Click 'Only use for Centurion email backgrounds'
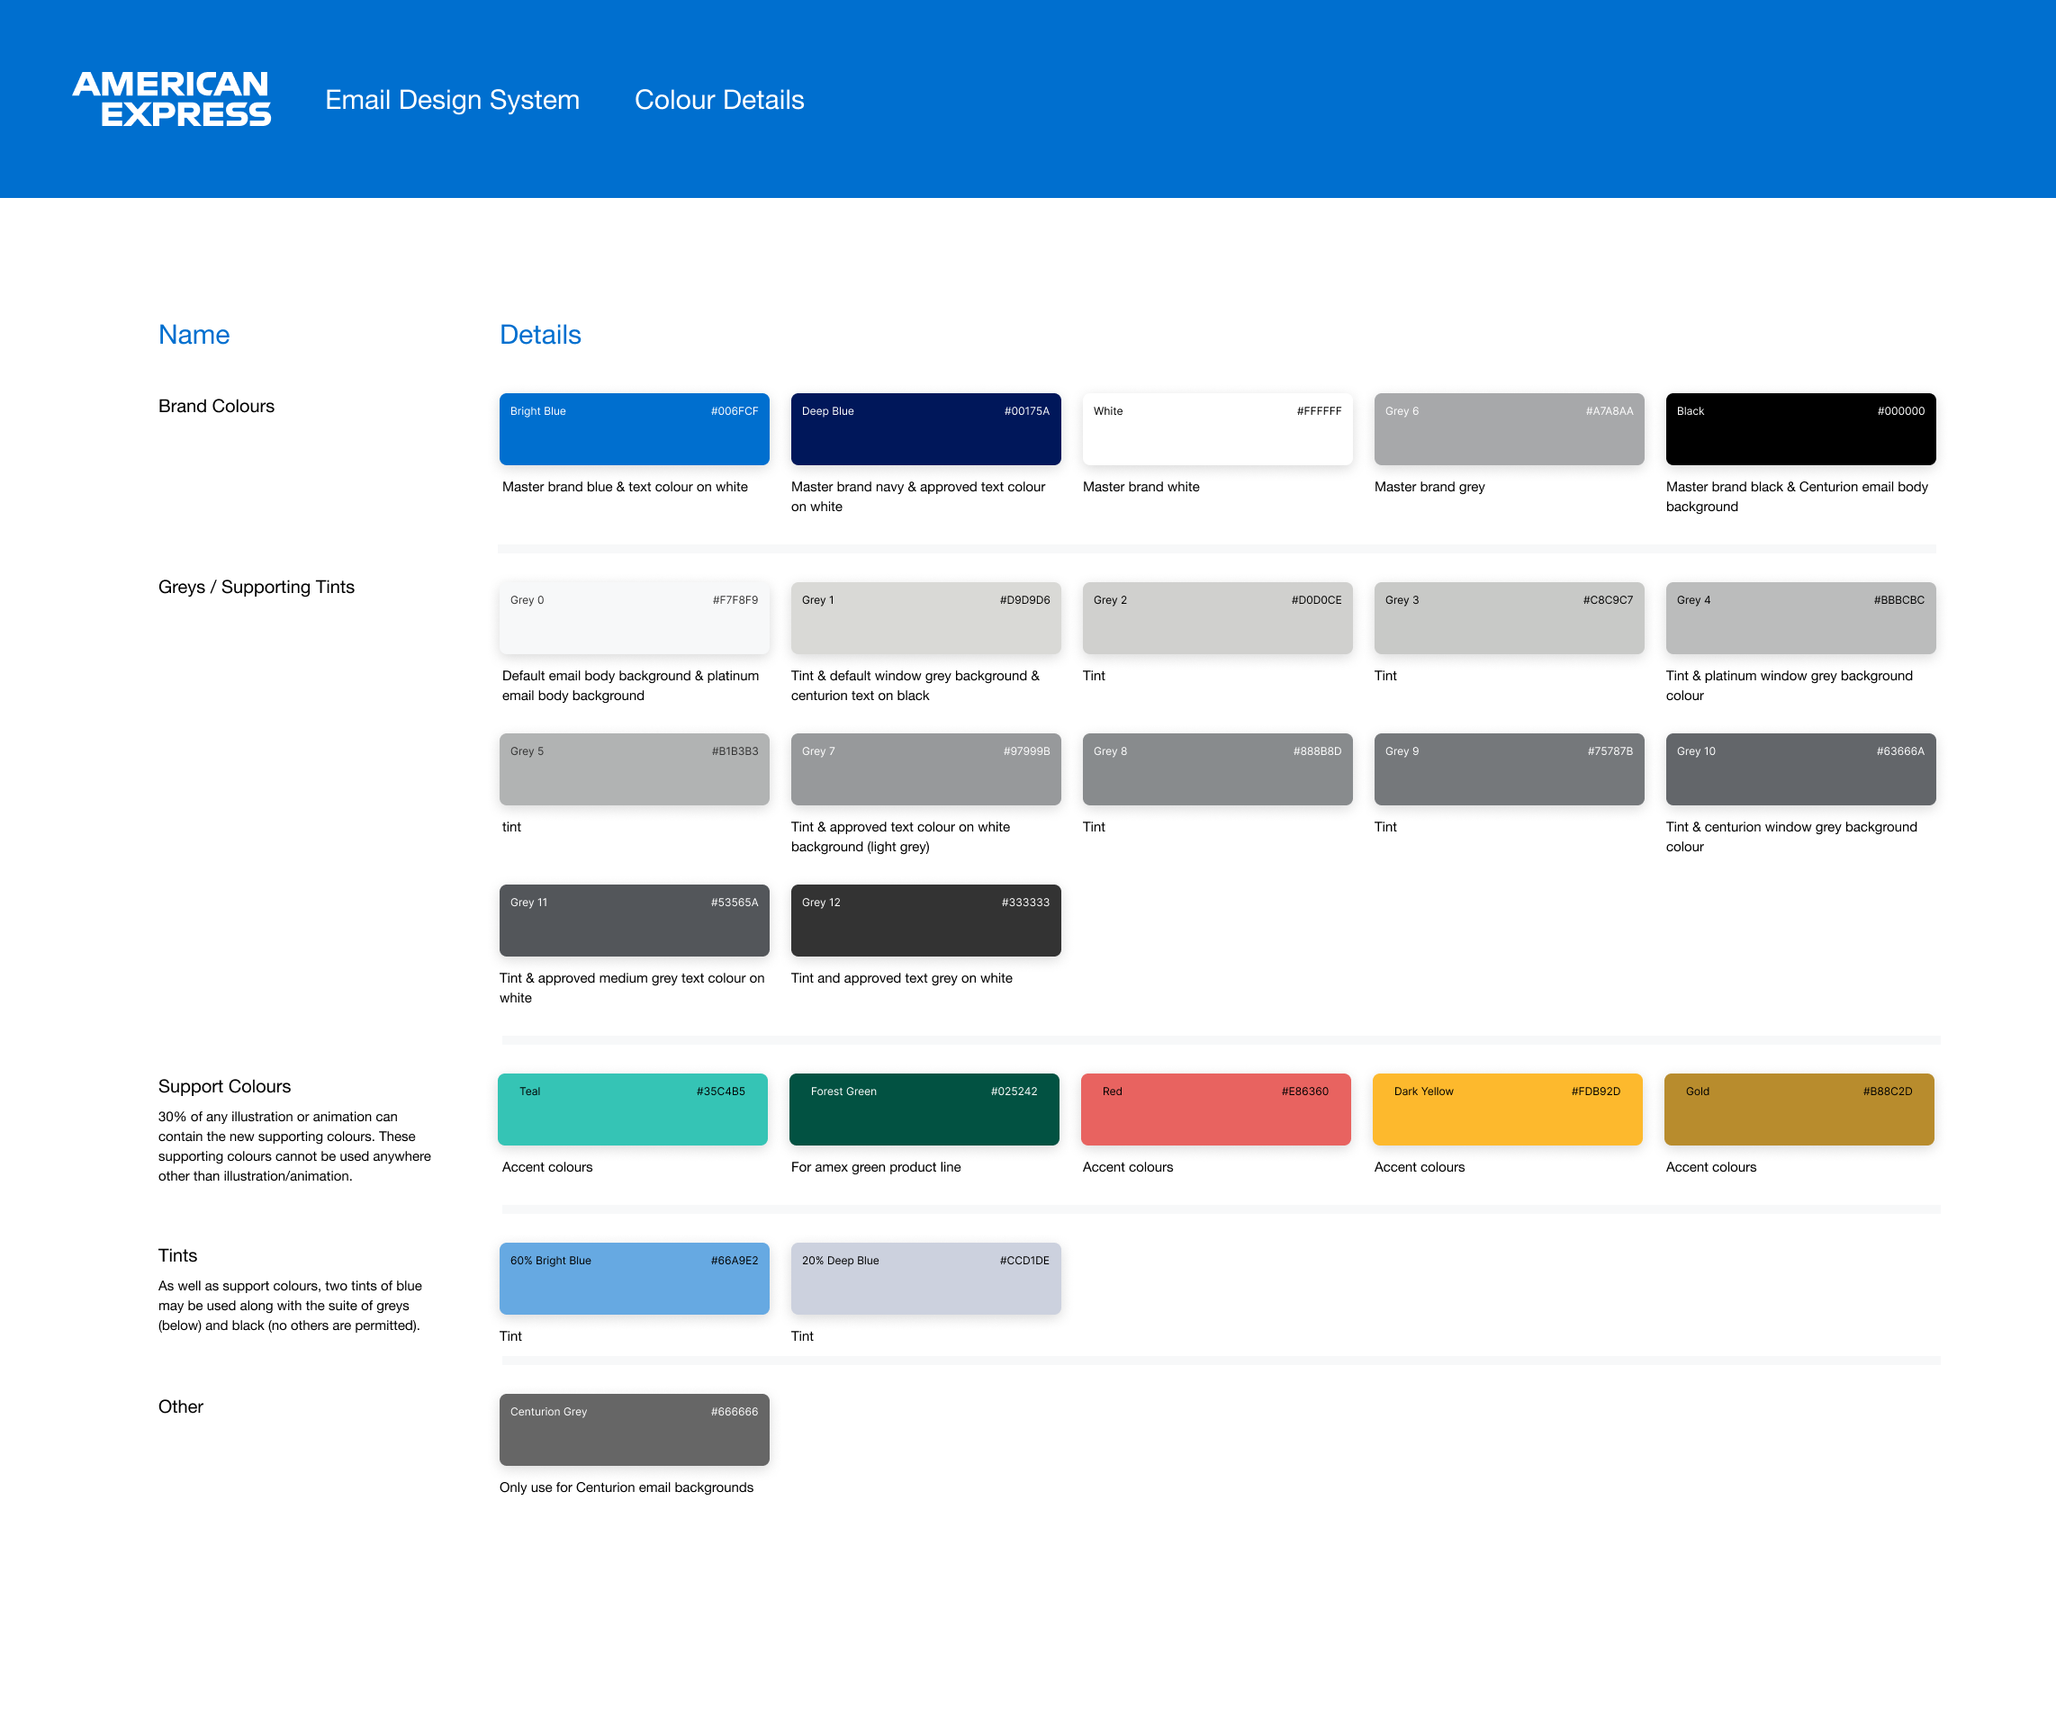 [x=627, y=1487]
